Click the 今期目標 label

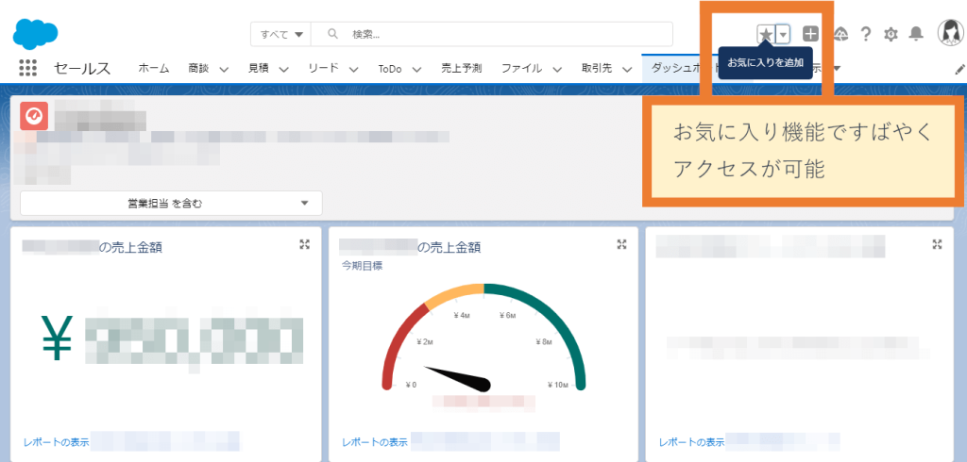362,266
